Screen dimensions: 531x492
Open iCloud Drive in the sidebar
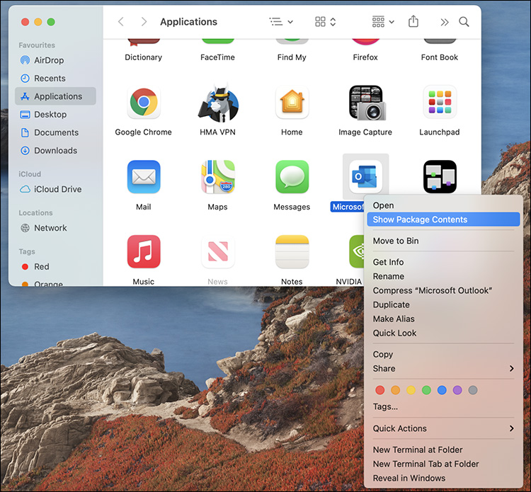pos(55,189)
